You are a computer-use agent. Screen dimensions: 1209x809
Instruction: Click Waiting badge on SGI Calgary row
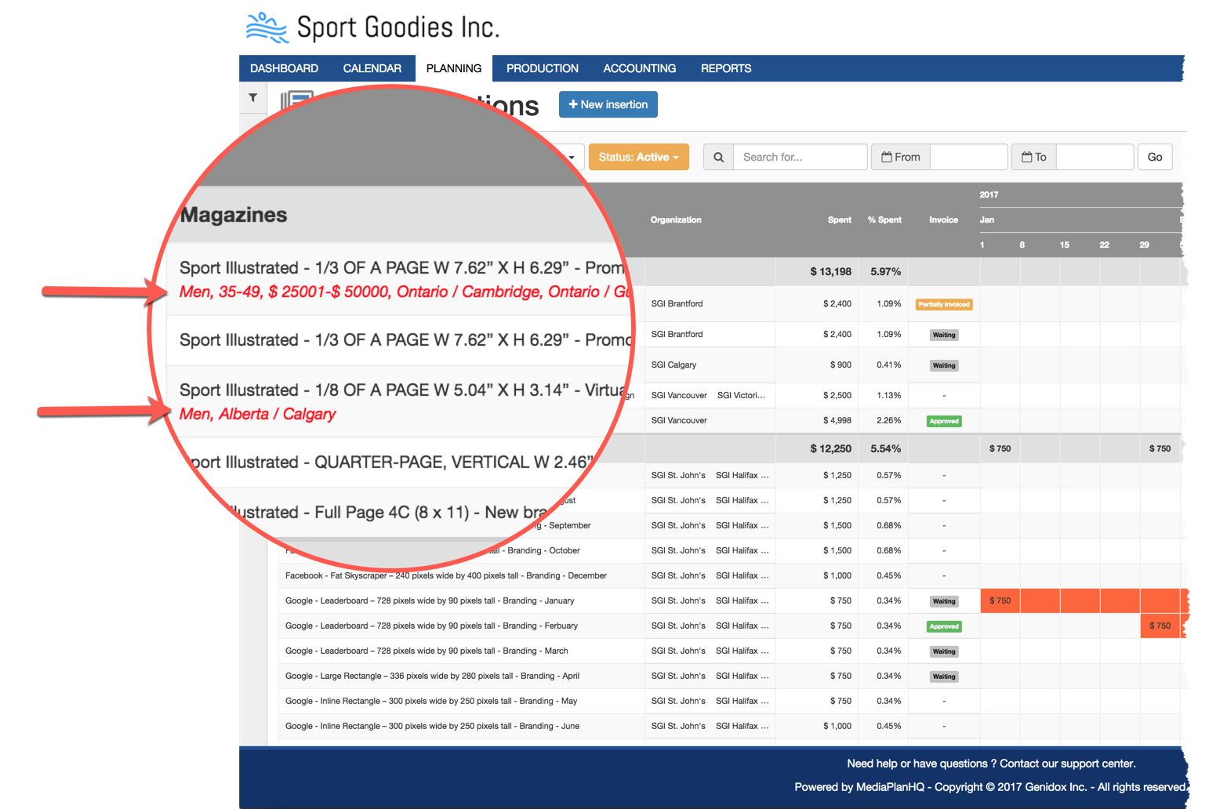[x=944, y=365]
